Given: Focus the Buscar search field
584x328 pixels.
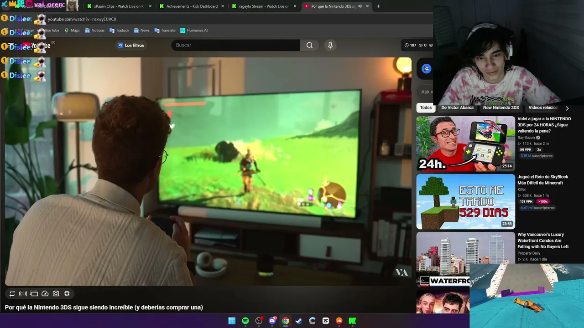Looking at the screenshot, I should tap(235, 45).
